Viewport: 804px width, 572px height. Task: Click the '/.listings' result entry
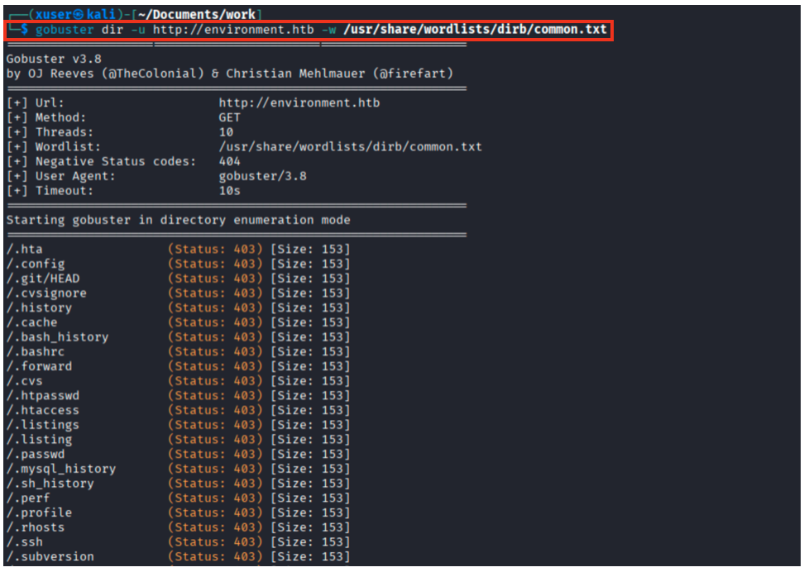pyautogui.click(x=43, y=426)
